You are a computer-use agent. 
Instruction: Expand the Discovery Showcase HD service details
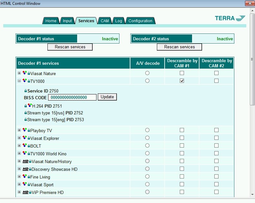[19, 169]
